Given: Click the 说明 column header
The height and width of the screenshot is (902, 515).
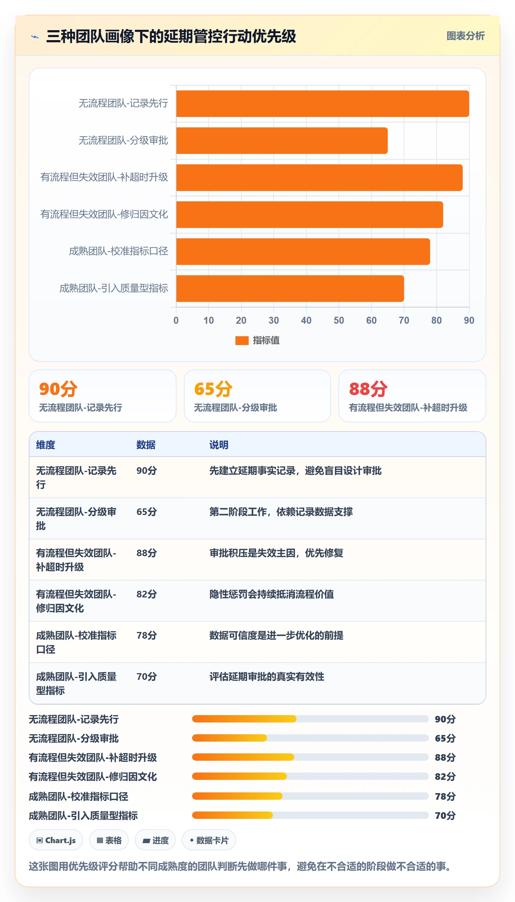Looking at the screenshot, I should [219, 445].
